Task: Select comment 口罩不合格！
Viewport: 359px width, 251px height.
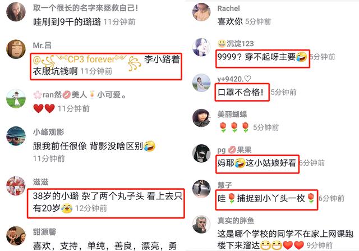Action: 241,92
